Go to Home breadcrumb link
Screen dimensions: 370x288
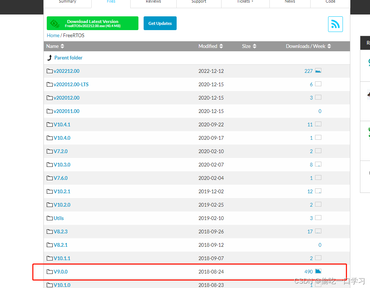pos(53,35)
